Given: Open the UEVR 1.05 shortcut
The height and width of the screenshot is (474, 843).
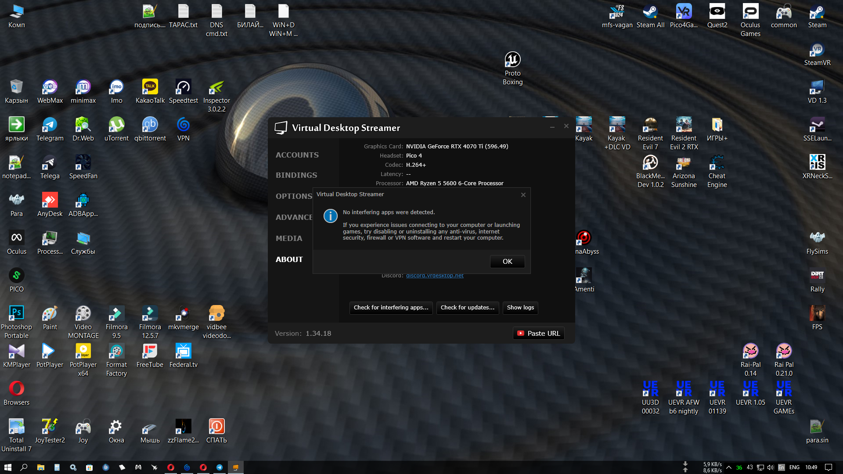Looking at the screenshot, I should coord(750,394).
